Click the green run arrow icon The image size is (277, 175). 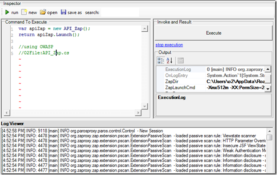(6, 12)
